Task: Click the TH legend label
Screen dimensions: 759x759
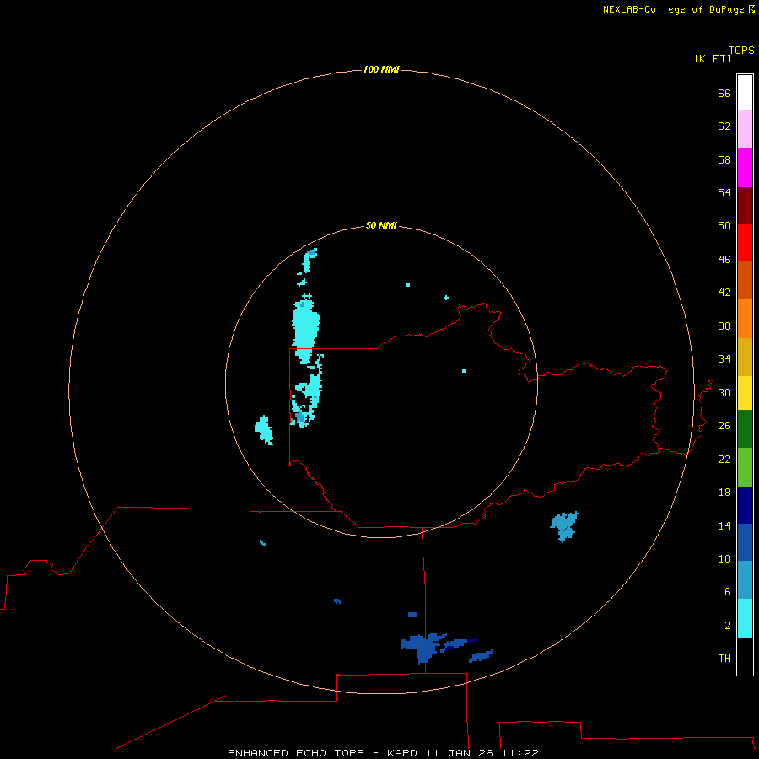Action: point(724,658)
